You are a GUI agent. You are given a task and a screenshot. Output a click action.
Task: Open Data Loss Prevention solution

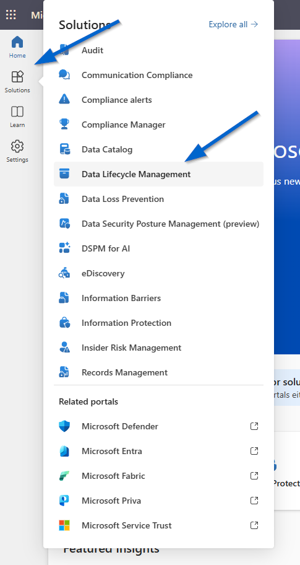158,199
